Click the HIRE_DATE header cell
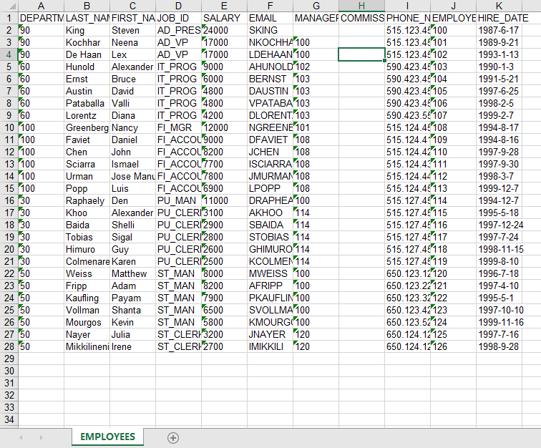Image resolution: width=541 pixels, height=448 pixels. click(499, 18)
